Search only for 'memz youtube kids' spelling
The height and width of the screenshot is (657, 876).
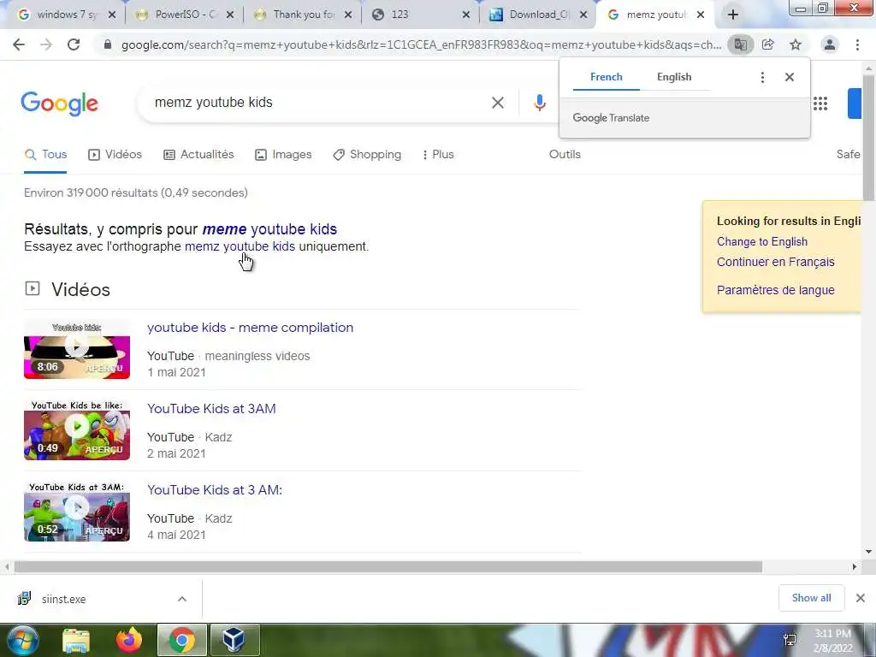tap(240, 246)
